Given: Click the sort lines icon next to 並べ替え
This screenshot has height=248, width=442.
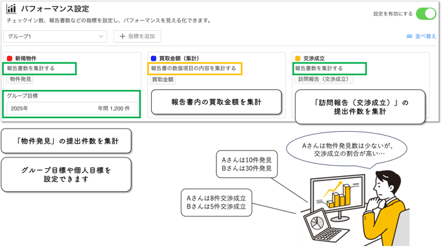Looking at the screenshot, I should (409, 37).
